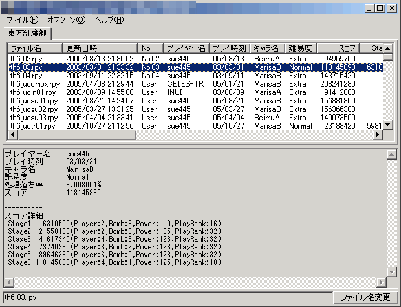Click the file name input field th6_03.rpy

168,297
